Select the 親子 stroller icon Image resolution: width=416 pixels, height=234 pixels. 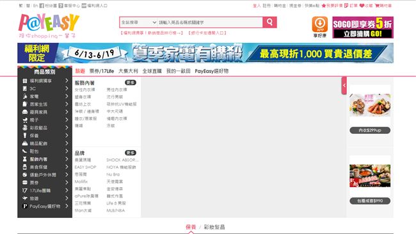pyautogui.click(x=25, y=120)
